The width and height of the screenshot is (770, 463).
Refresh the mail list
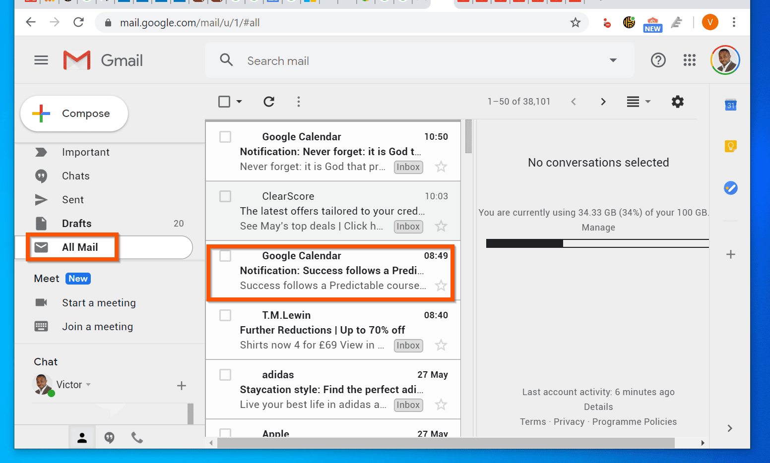click(x=269, y=102)
